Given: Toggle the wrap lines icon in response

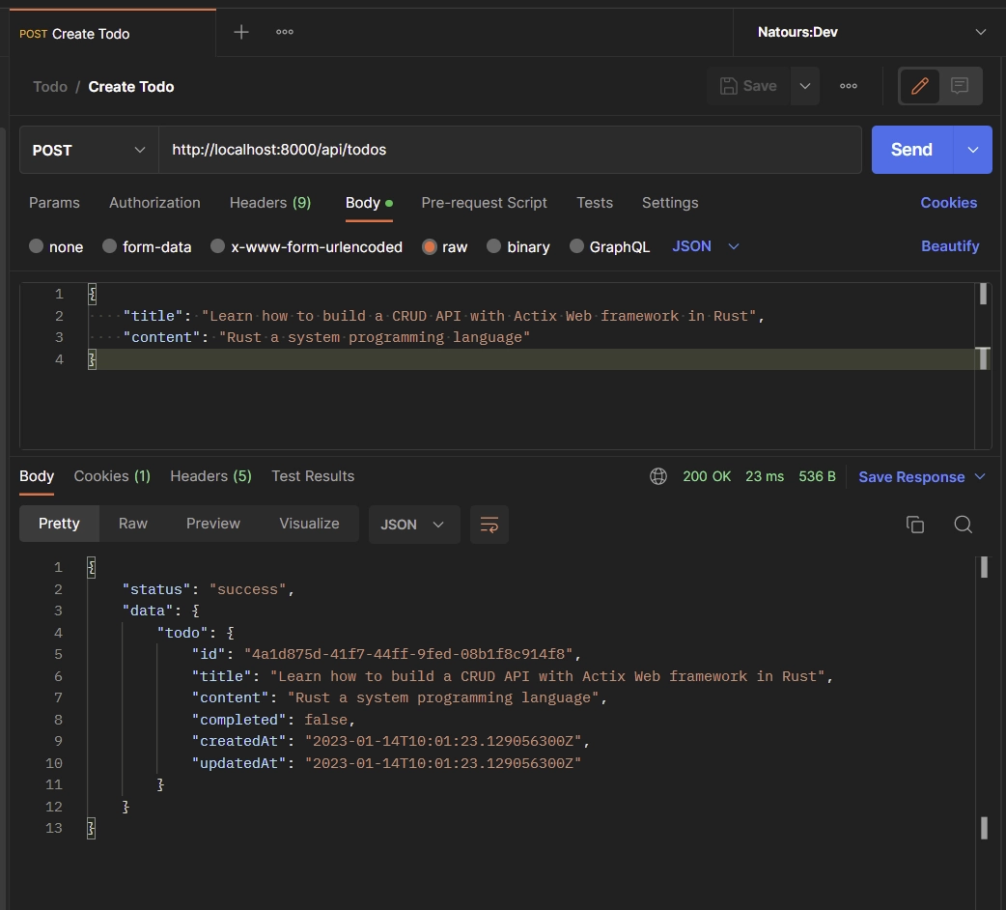Looking at the screenshot, I should coord(489,525).
